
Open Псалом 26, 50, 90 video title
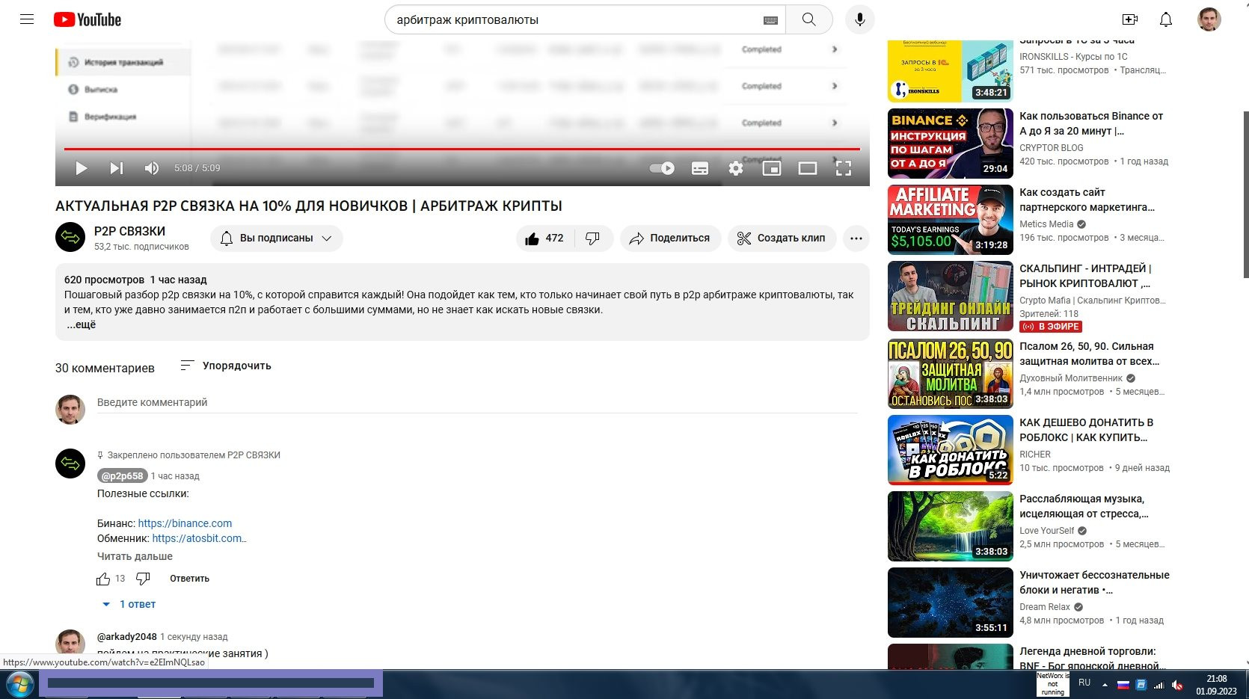(1089, 354)
